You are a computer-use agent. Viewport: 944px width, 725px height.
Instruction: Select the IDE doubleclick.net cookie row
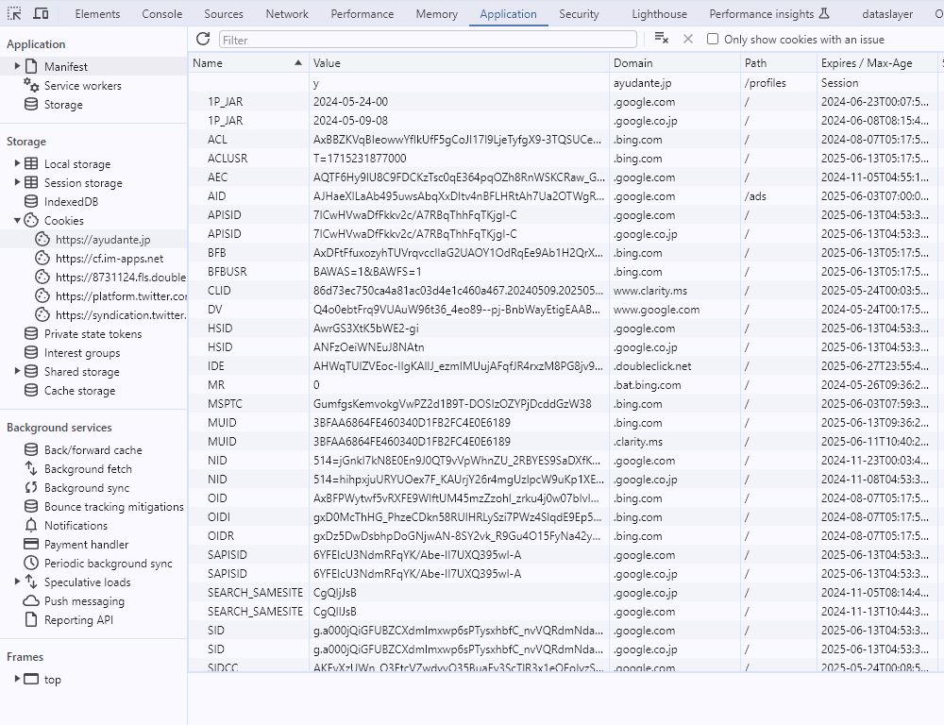click(x=564, y=366)
